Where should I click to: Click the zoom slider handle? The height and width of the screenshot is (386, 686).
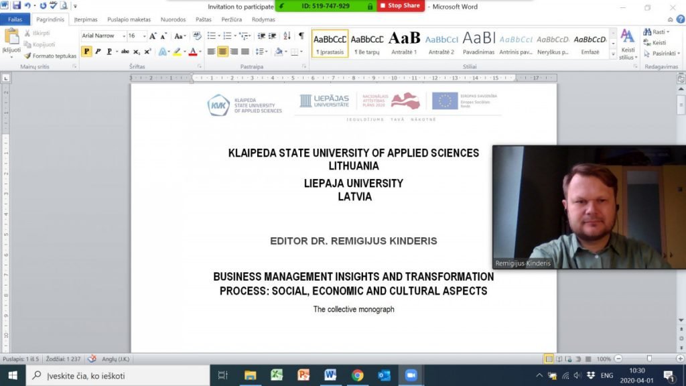pyautogui.click(x=649, y=359)
